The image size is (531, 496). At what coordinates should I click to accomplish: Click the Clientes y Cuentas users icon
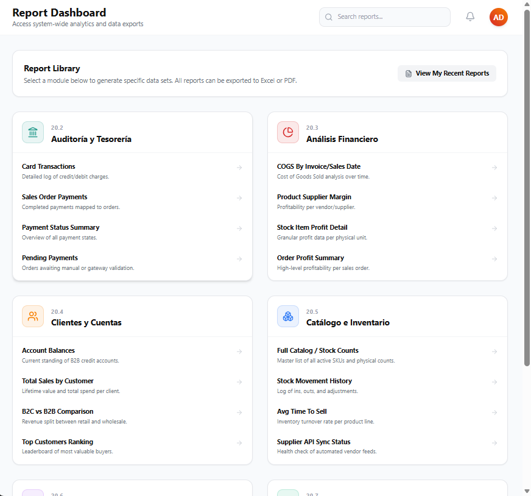point(33,316)
